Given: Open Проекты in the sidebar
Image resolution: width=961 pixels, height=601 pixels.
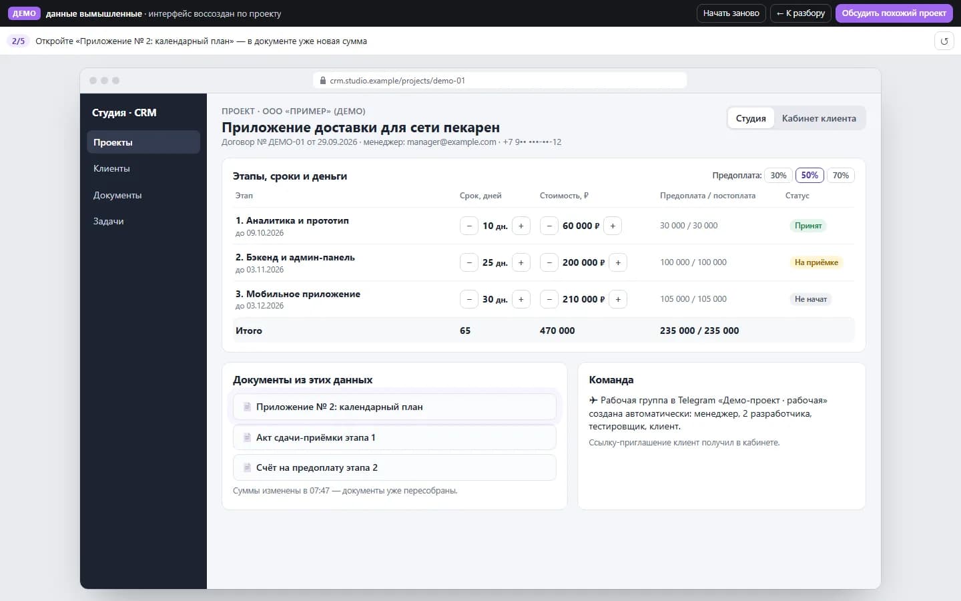Looking at the screenshot, I should pyautogui.click(x=143, y=142).
